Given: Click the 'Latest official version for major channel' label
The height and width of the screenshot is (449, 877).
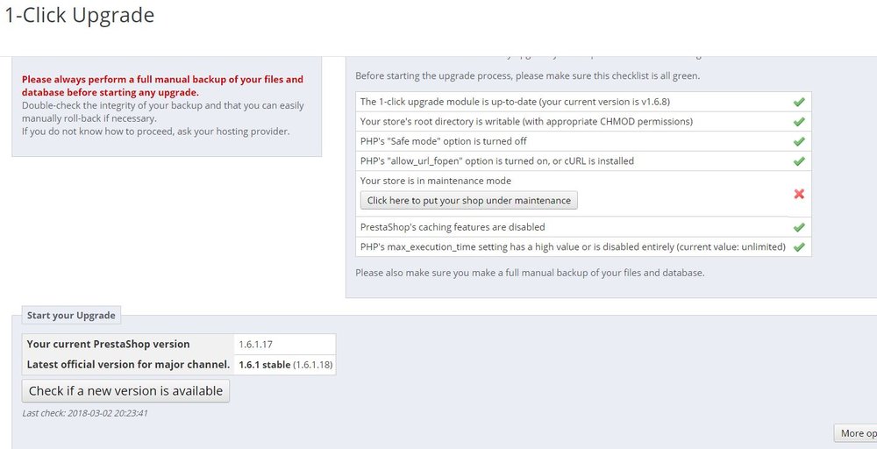Looking at the screenshot, I should [x=129, y=365].
